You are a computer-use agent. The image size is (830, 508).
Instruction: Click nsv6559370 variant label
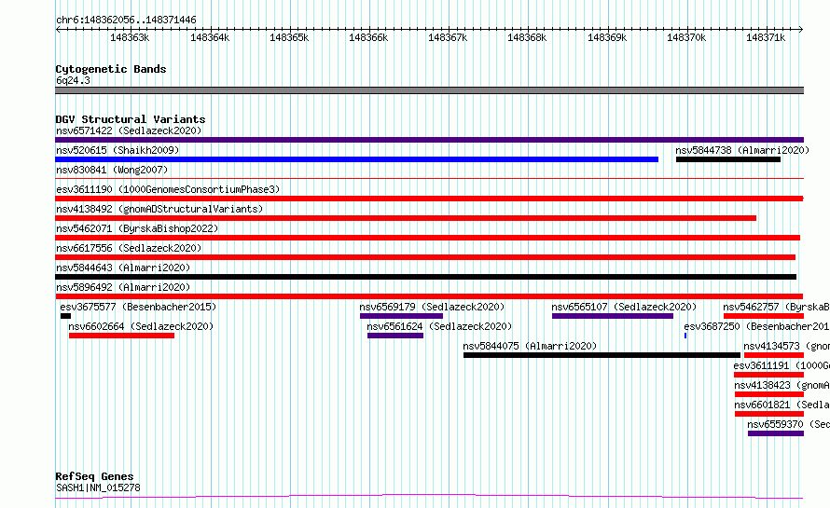pyautogui.click(x=788, y=424)
